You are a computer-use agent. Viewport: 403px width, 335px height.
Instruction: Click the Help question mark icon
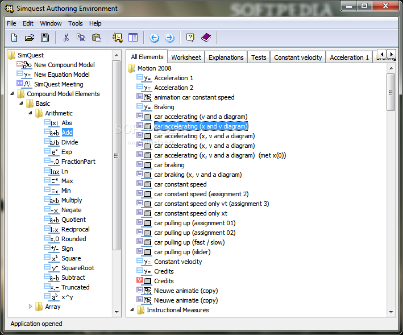click(x=190, y=38)
